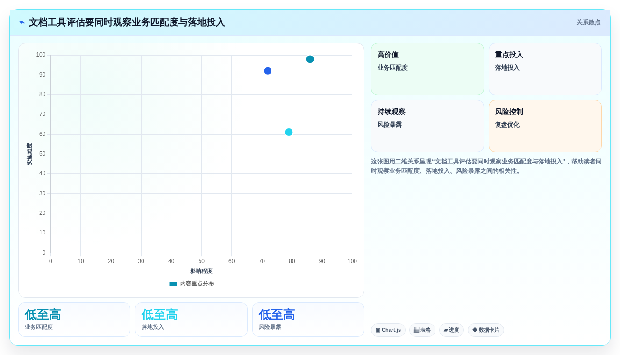Click the chart title 文档工具评估要同时观察业务匹配度与落地投入

coord(127,22)
